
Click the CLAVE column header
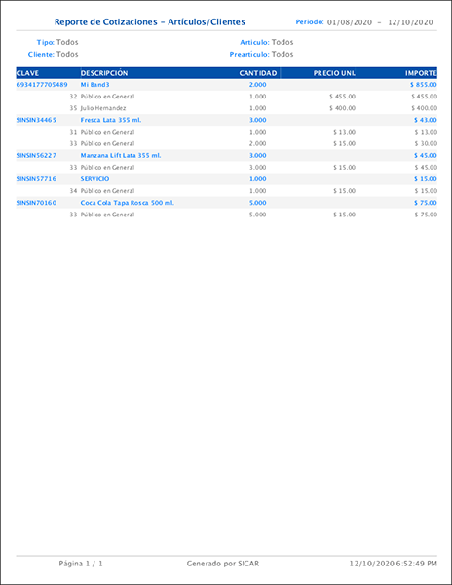click(x=27, y=73)
